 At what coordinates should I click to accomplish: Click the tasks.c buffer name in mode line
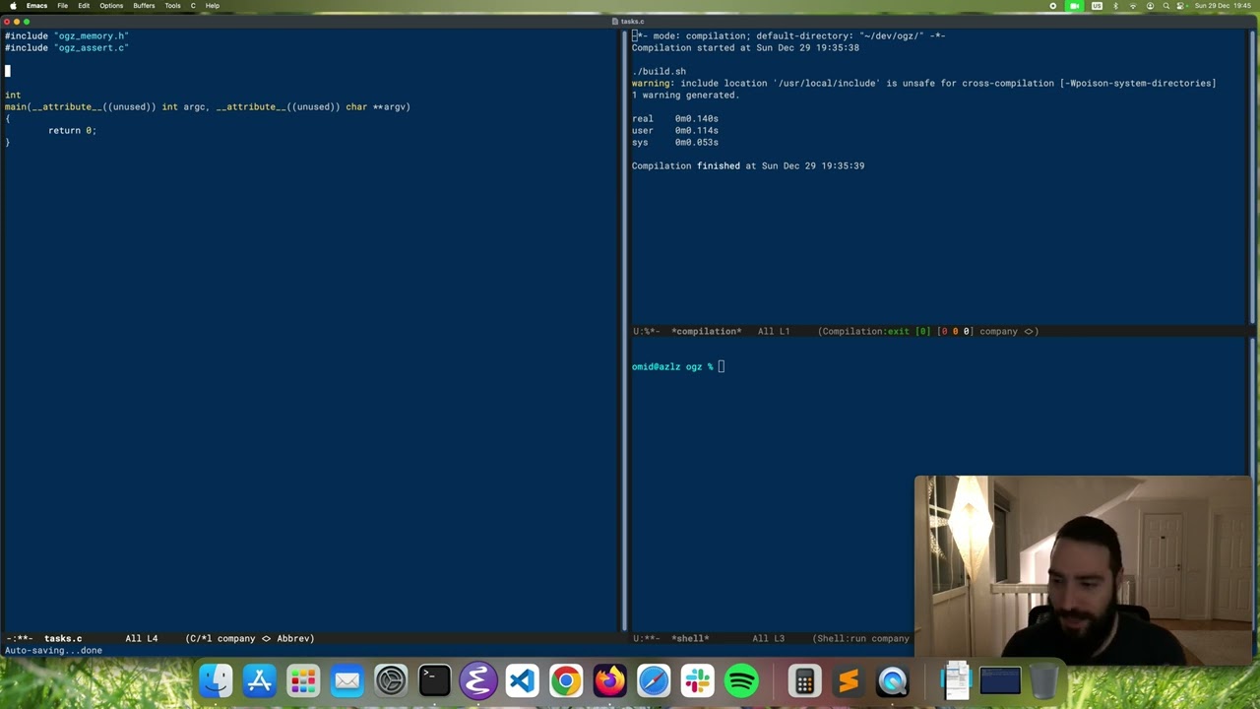[x=63, y=638]
